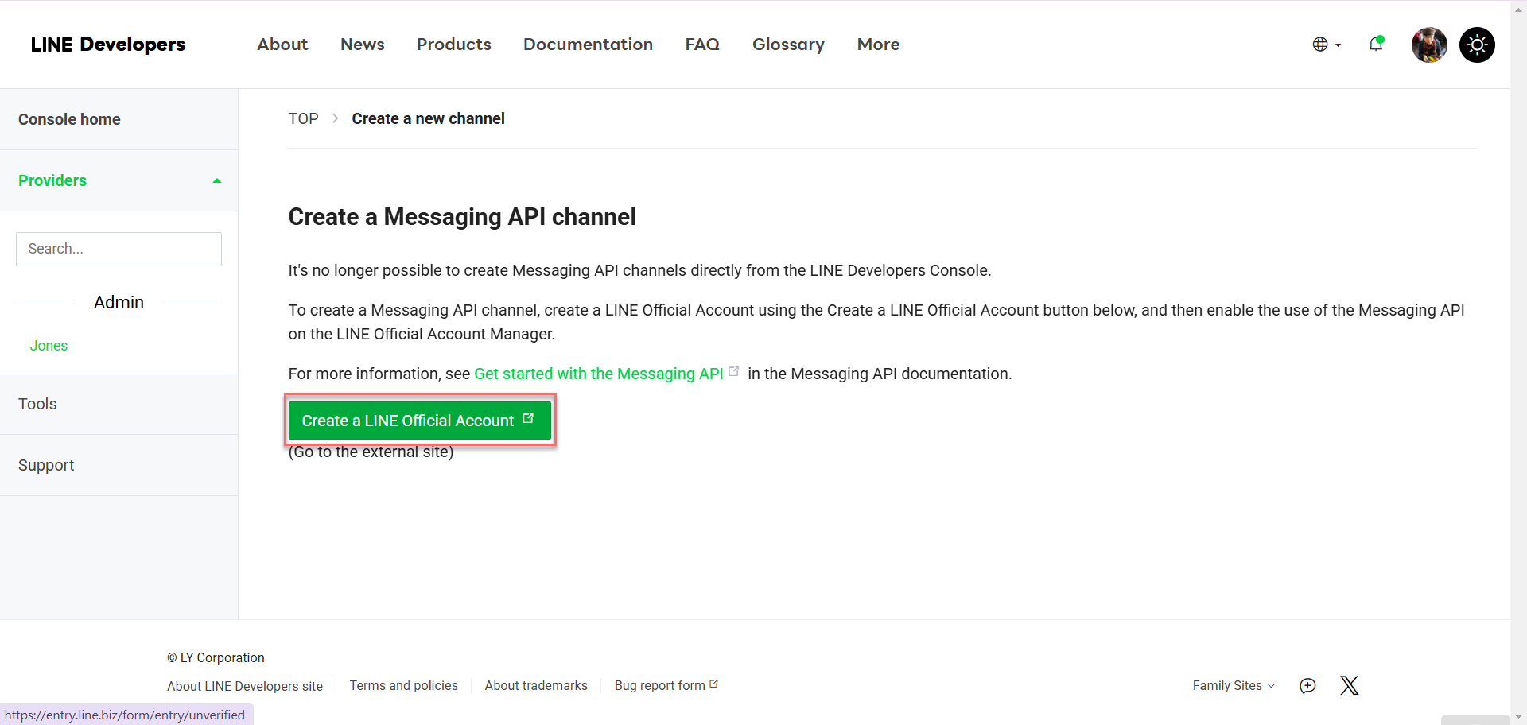Open the News menu item
1527x725 pixels.
coord(363,45)
